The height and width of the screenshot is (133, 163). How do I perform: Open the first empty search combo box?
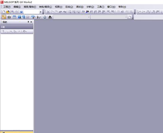[72, 17]
